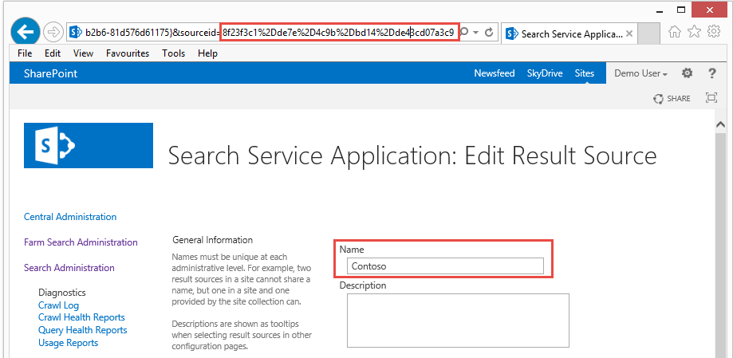Click the SharePoint help question mark
Image resolution: width=733 pixels, height=358 pixels.
pyautogui.click(x=711, y=73)
